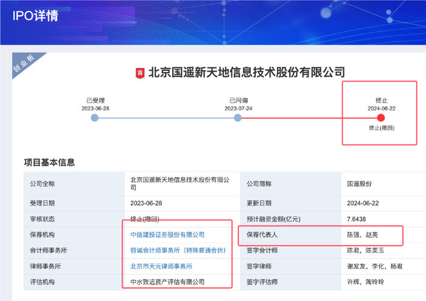Open the 北京市天元律师事务所 link
The height and width of the screenshot is (301, 426).
161,266
